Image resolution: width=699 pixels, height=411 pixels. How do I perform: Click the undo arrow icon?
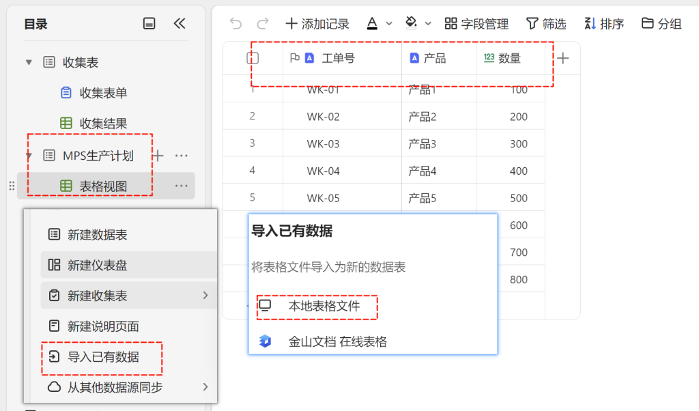[236, 23]
